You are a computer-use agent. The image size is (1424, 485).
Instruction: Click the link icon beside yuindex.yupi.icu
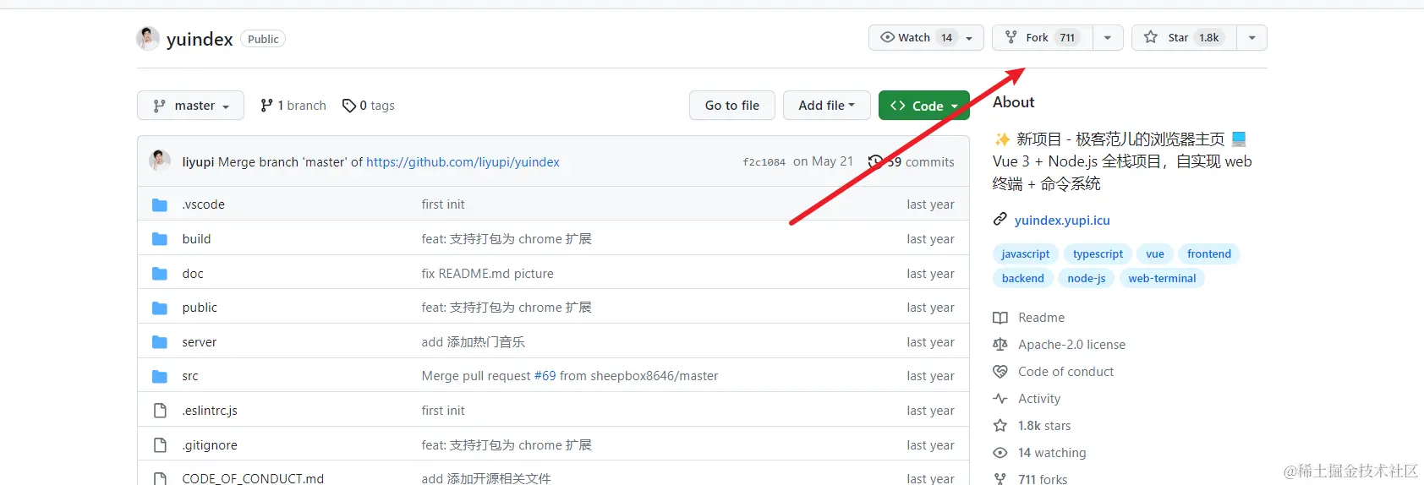coord(1000,220)
